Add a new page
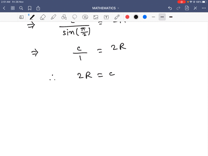 pyautogui.click(x=187, y=8)
